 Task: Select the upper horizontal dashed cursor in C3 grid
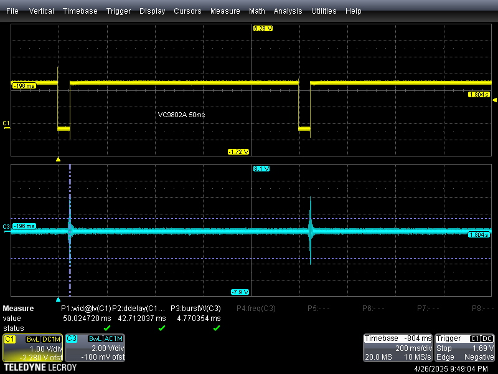pyautogui.click(x=251, y=219)
